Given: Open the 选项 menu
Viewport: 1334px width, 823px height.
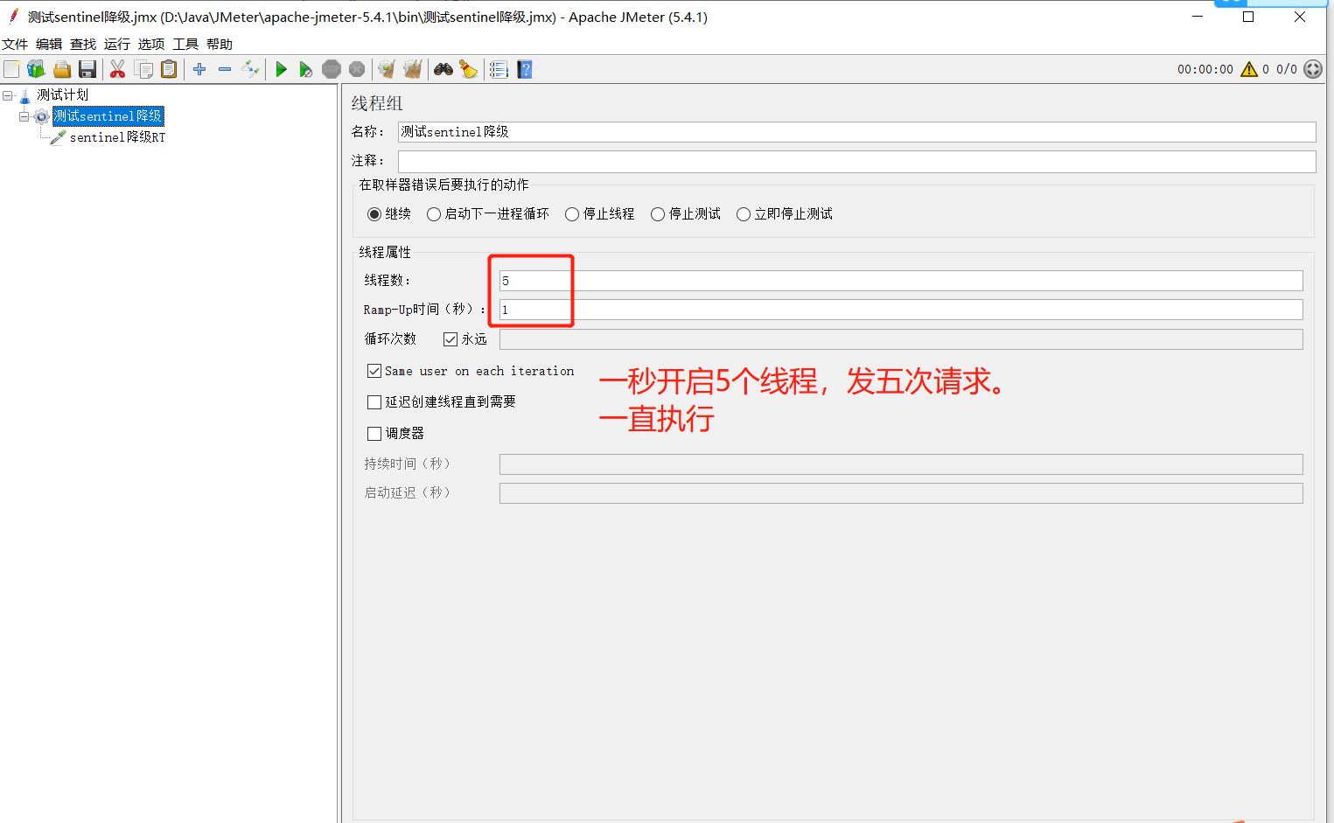Looking at the screenshot, I should click(x=151, y=44).
